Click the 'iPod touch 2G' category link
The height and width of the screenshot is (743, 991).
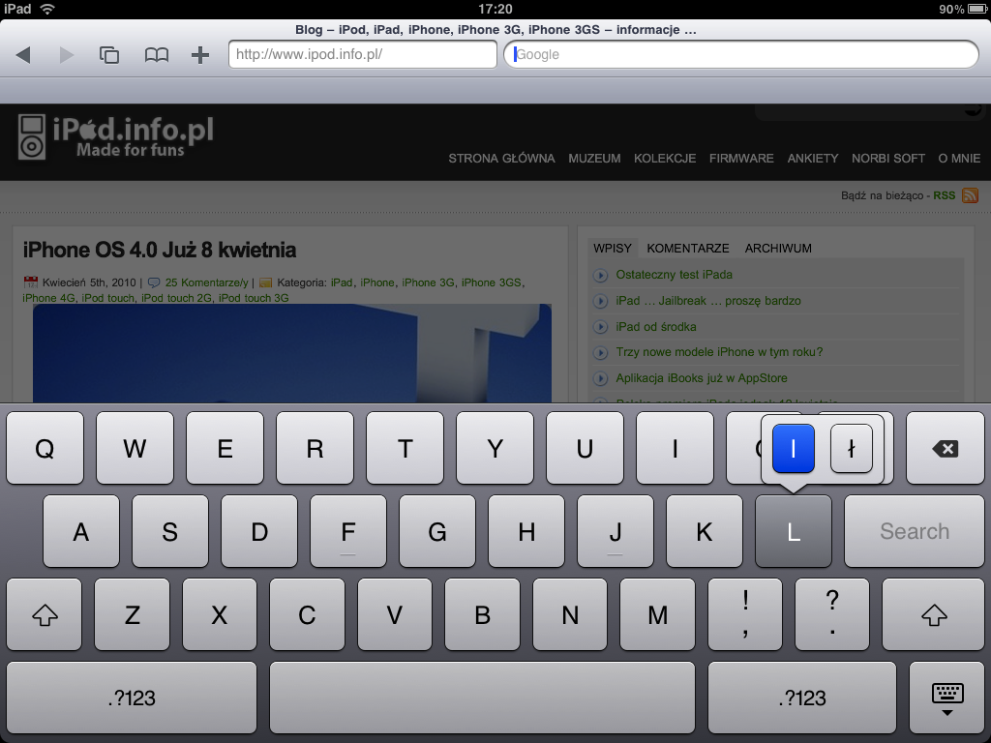(176, 298)
